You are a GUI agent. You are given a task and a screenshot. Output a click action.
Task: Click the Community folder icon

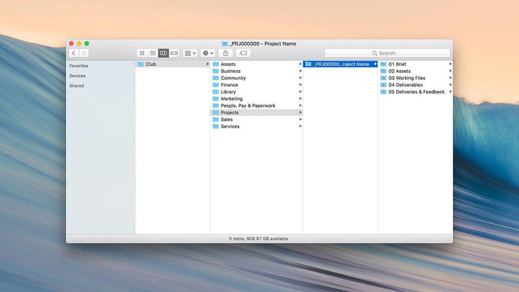point(216,78)
